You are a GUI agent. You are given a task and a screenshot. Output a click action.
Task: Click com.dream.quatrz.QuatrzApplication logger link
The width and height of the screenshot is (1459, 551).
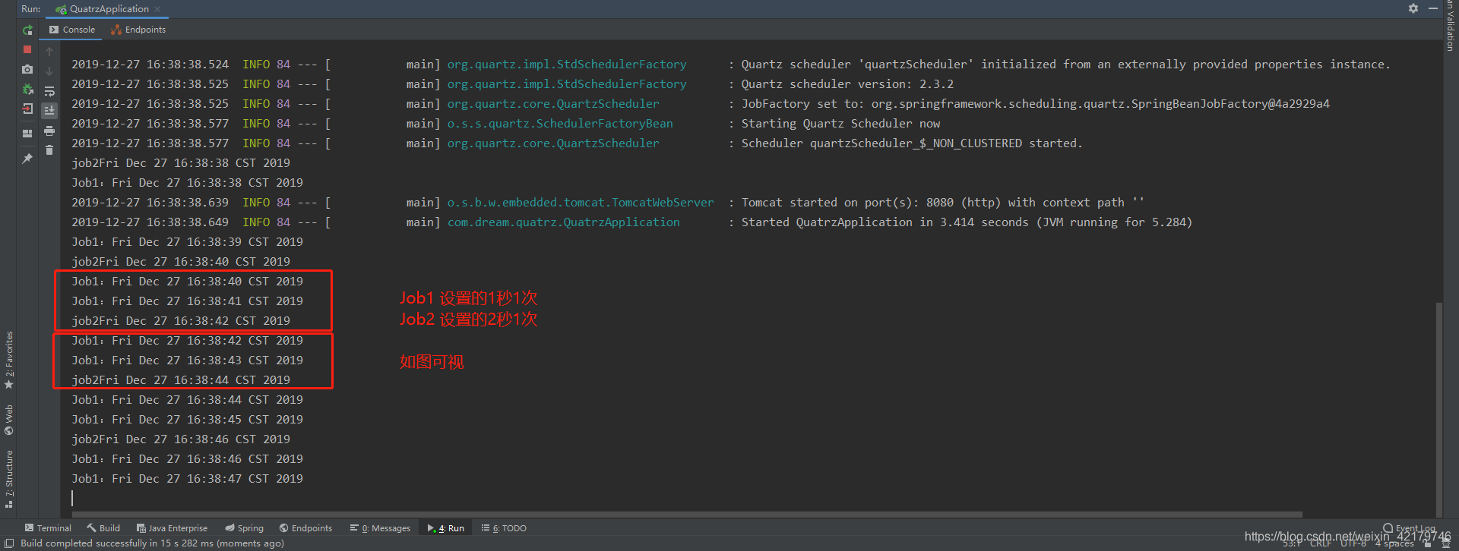pyautogui.click(x=564, y=222)
